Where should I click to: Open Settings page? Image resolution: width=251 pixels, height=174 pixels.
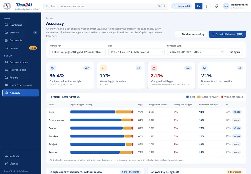(20, 156)
